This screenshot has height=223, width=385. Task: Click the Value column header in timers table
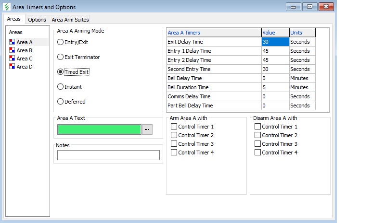(275, 33)
